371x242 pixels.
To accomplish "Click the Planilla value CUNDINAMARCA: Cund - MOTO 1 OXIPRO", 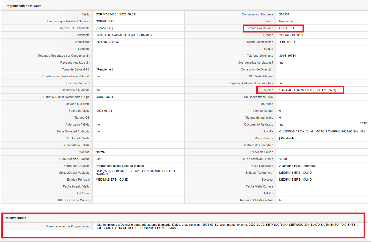I will [322, 131].
